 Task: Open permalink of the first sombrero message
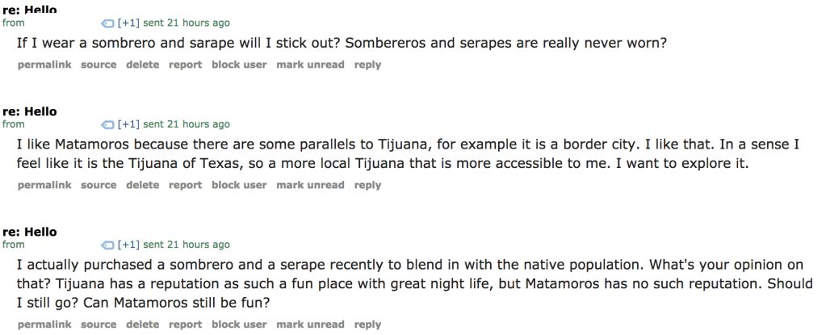tap(44, 65)
